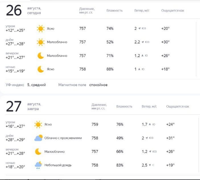Click the Ветер, м/с header for August 27
This screenshot has width=200, height=180.
149,107
